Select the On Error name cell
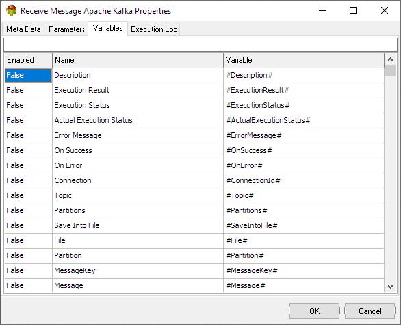Screen dimensions: 401x325 [x=138, y=165]
